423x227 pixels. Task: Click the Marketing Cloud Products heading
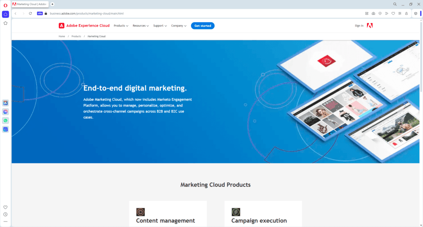pos(216,184)
